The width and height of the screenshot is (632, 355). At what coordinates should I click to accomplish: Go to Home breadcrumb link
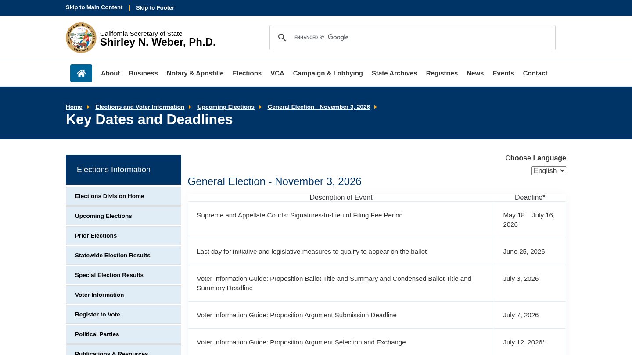74,107
